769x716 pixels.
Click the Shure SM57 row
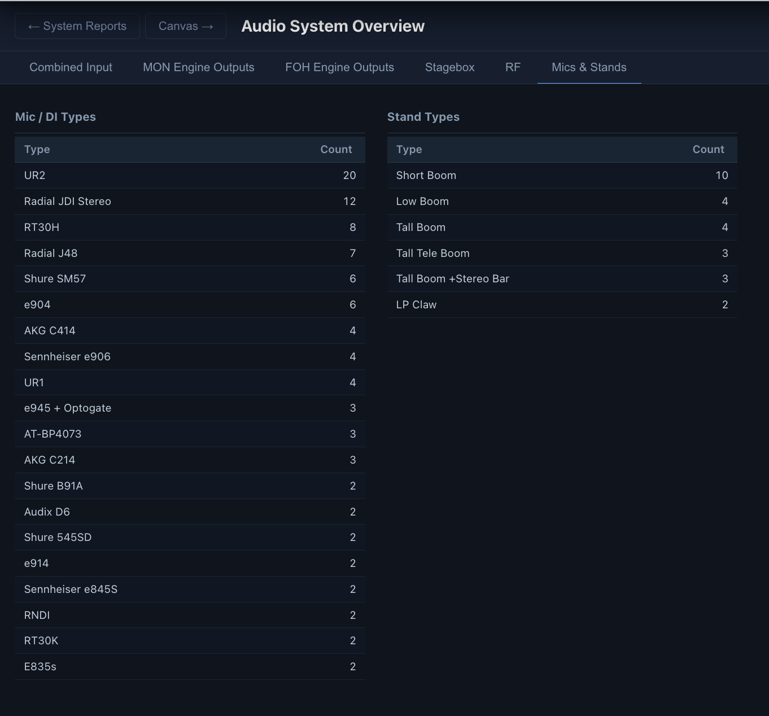pyautogui.click(x=190, y=279)
